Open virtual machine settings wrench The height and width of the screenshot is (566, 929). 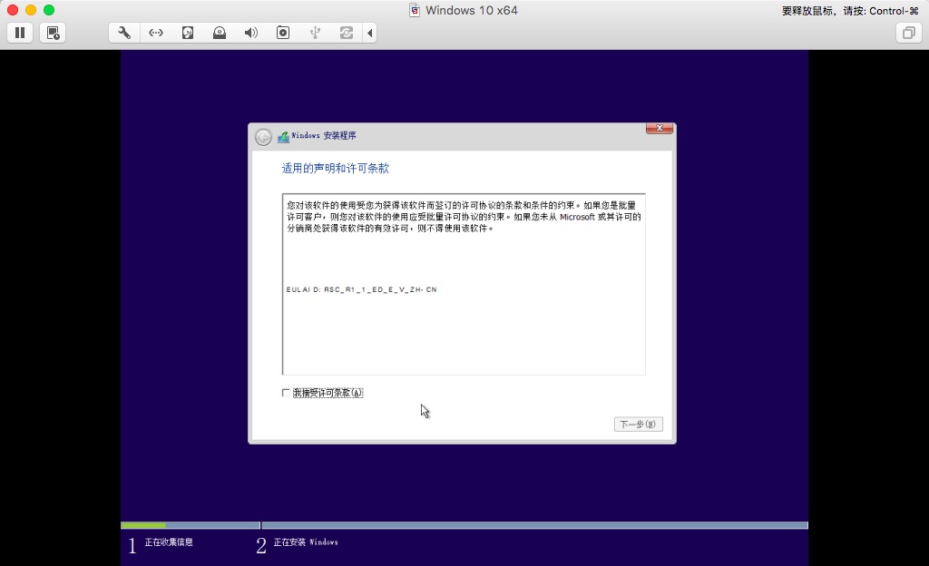tap(124, 33)
